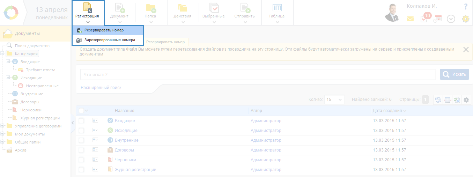Tick the checkbox beside Договоры row

(x=81, y=150)
